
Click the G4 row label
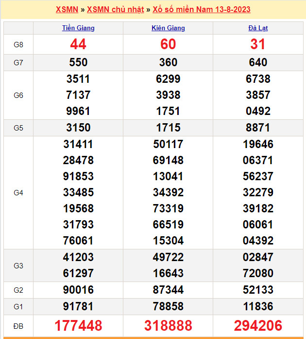point(18,192)
